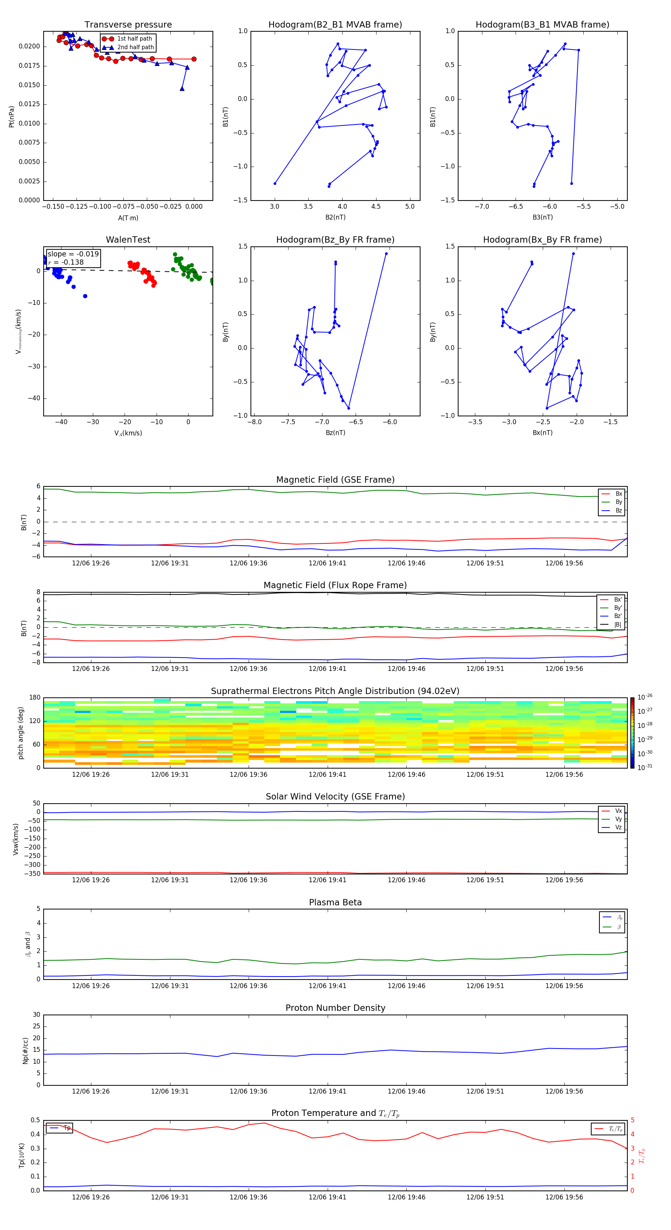Click the 'Bz(nT)' x-axis label
671x1230 pixels.
tap(335, 433)
